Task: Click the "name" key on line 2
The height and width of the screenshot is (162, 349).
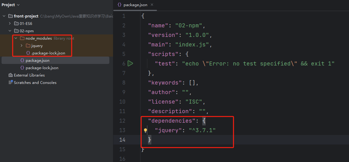Action: pyautogui.click(x=158, y=26)
